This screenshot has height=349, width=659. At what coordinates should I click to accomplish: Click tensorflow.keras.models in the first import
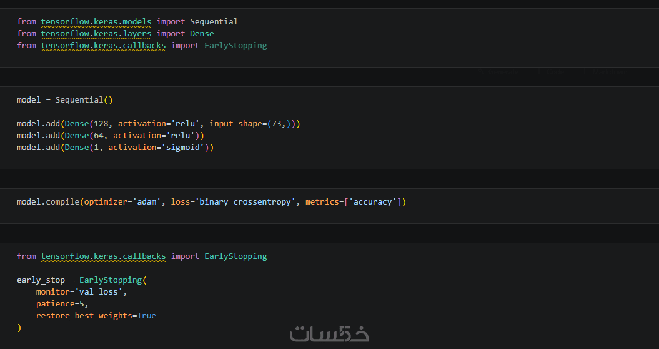(96, 21)
